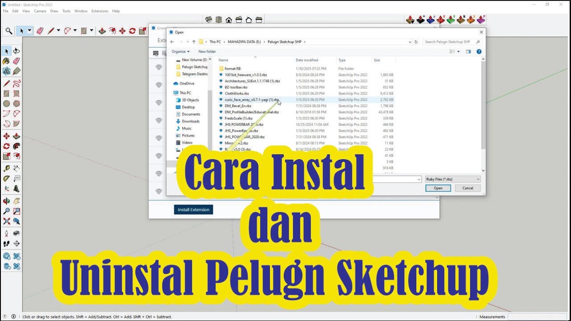Switch to the Iso house view icon
This screenshot has height=321, width=571.
coord(209,20)
